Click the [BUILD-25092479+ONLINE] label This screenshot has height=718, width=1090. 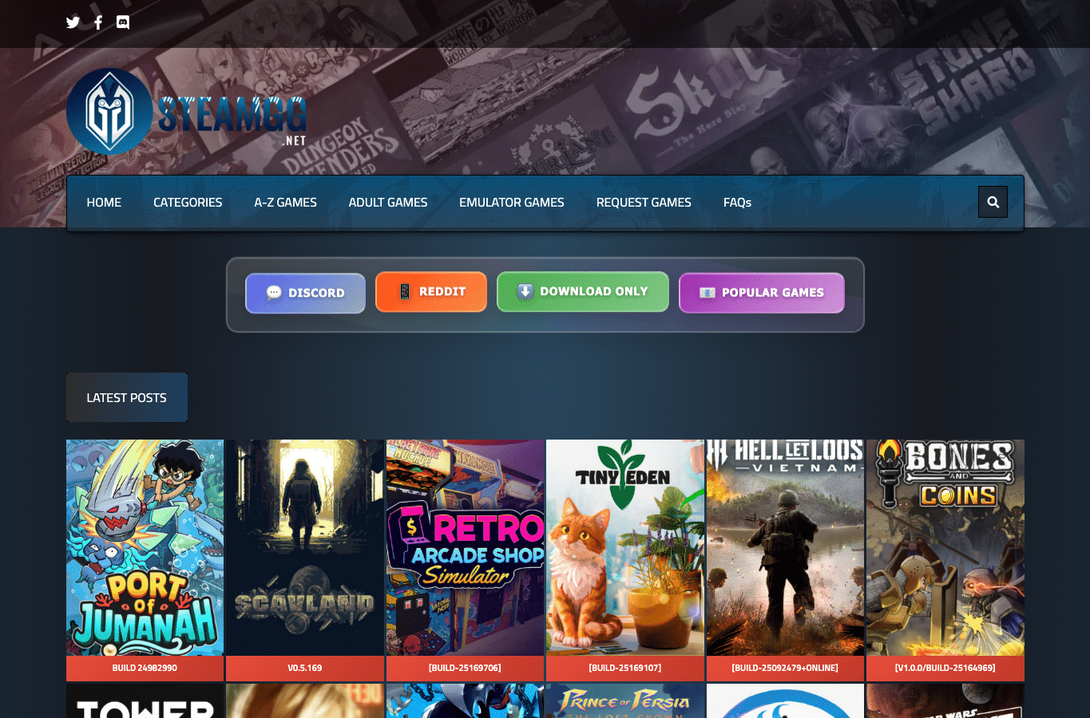point(785,669)
